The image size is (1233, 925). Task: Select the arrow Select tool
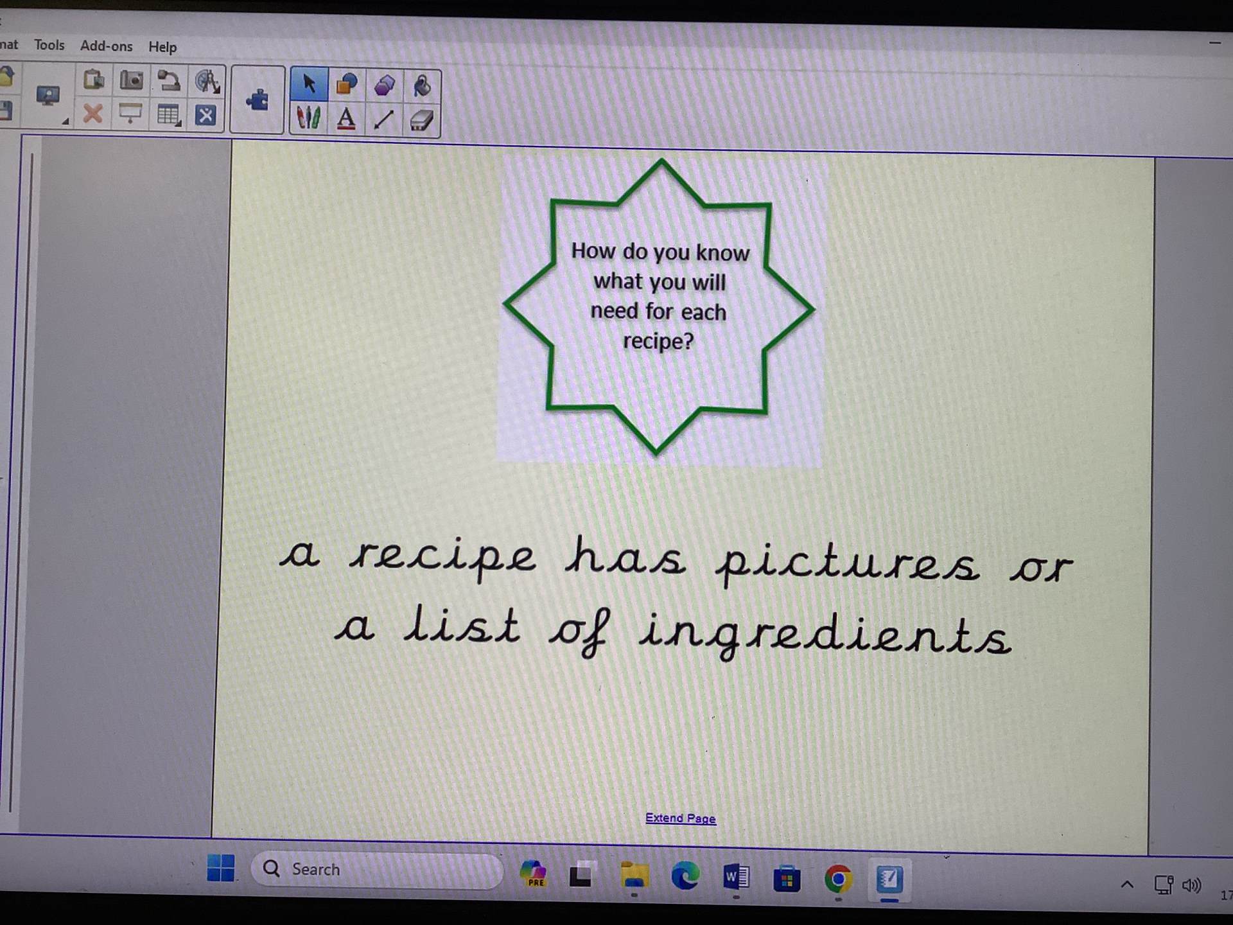[309, 84]
